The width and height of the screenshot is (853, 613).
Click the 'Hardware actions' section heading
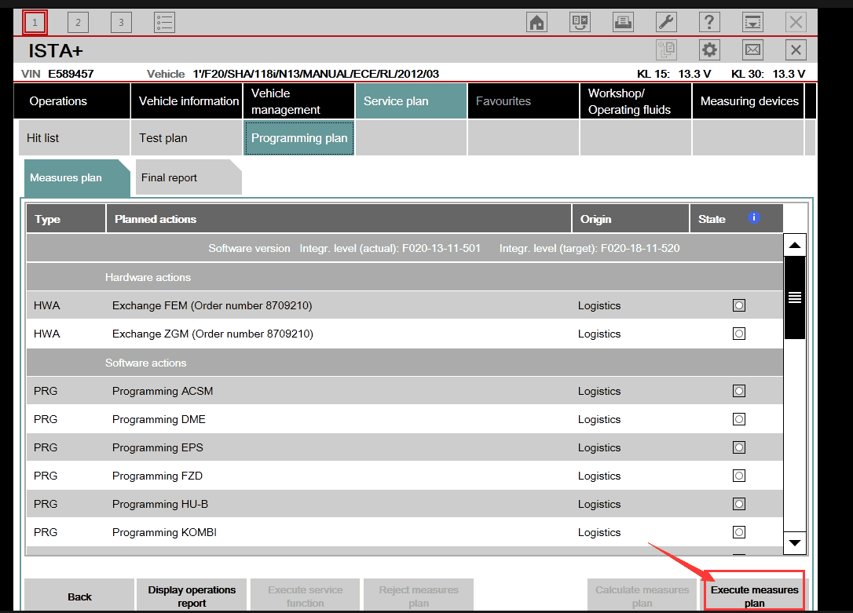click(x=148, y=277)
